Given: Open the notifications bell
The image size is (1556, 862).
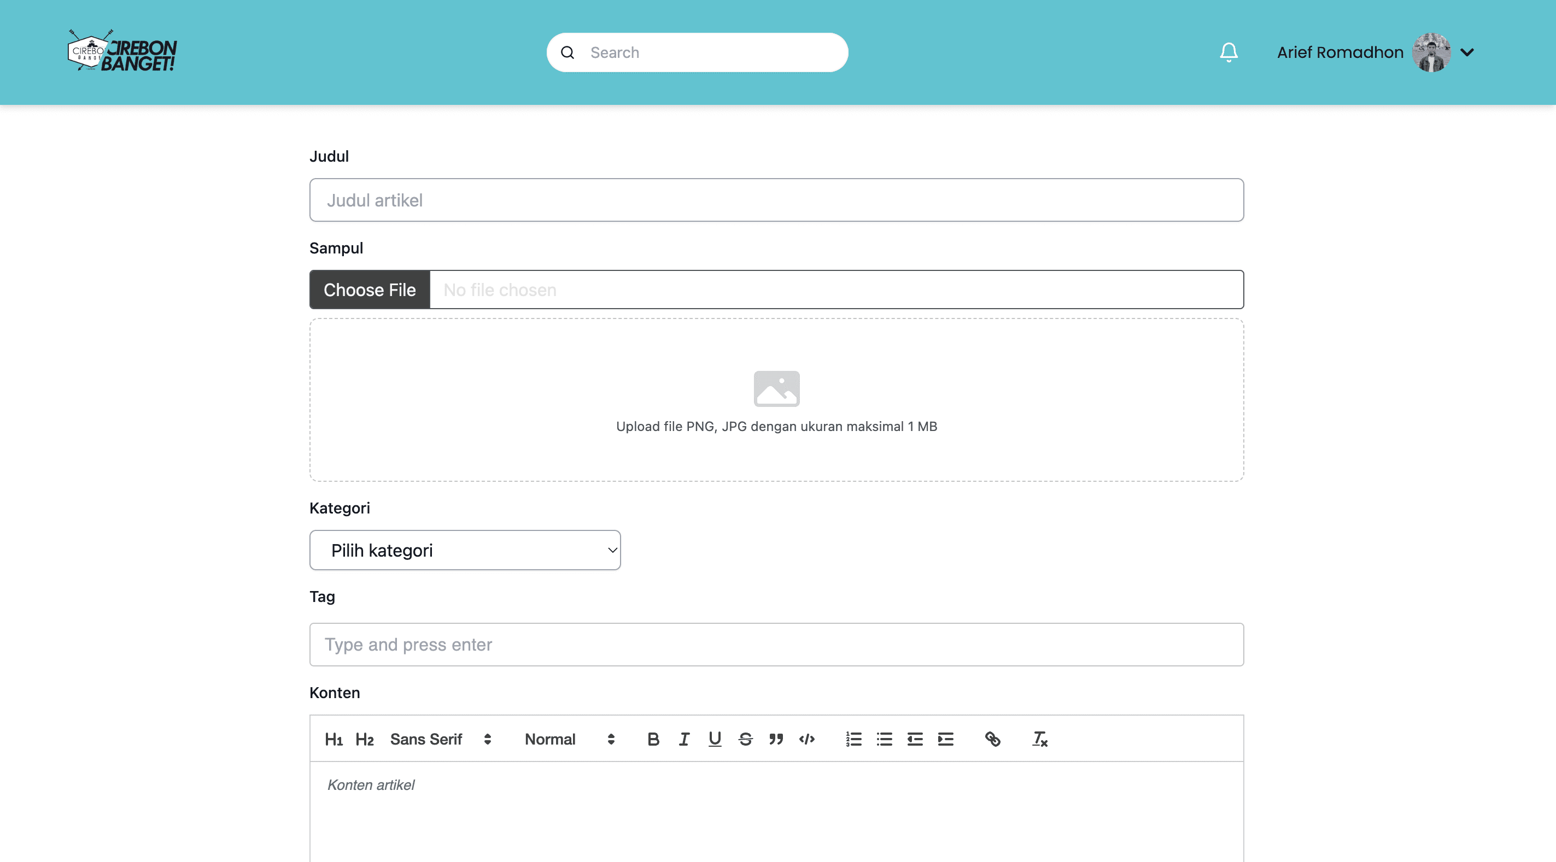Looking at the screenshot, I should coord(1229,52).
